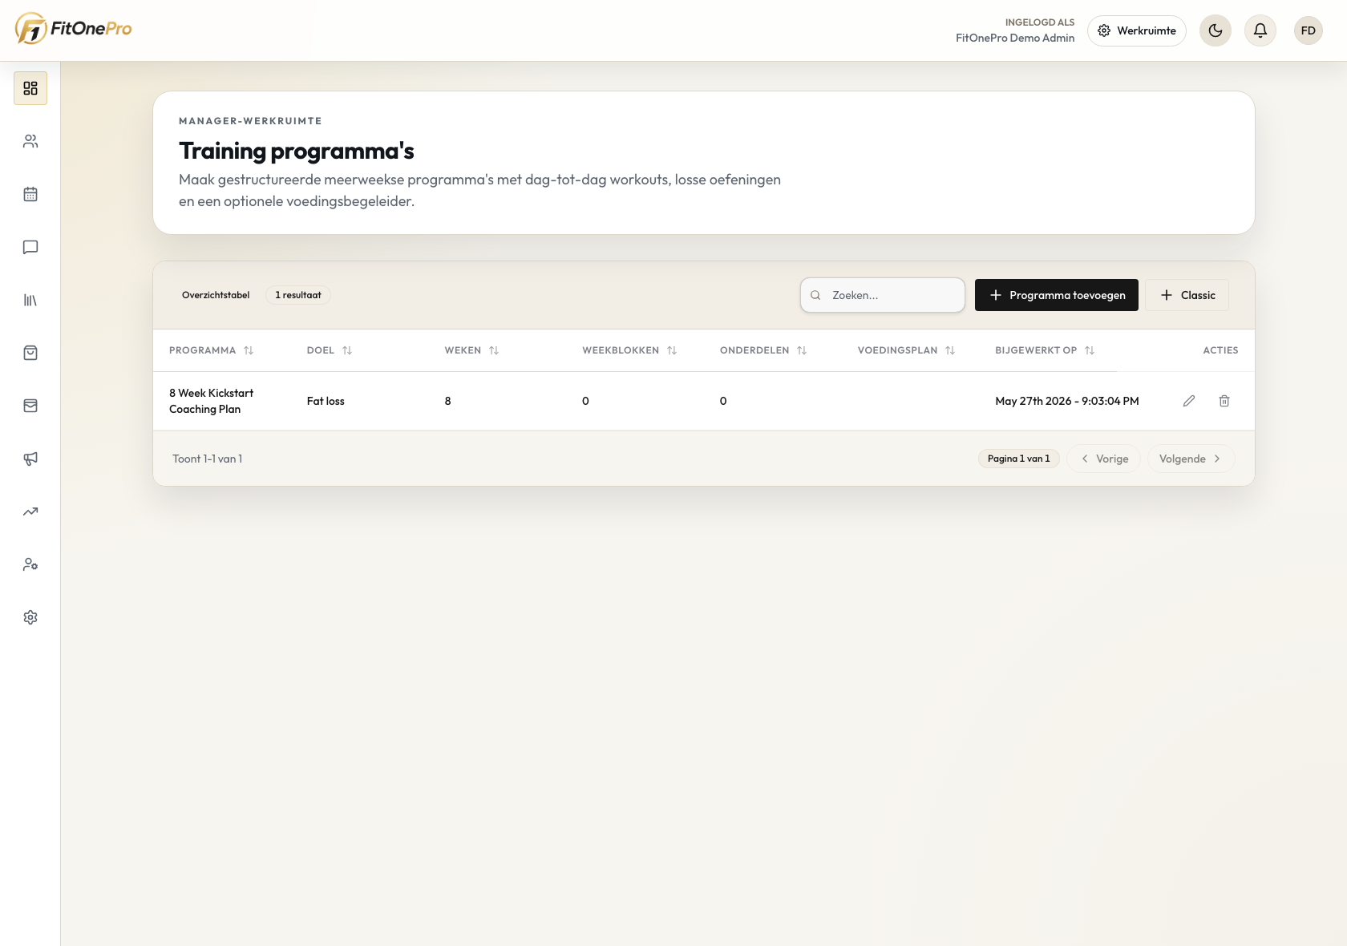This screenshot has width=1347, height=946.
Task: Click the Programma toevoegen button
Action: 1057,295
